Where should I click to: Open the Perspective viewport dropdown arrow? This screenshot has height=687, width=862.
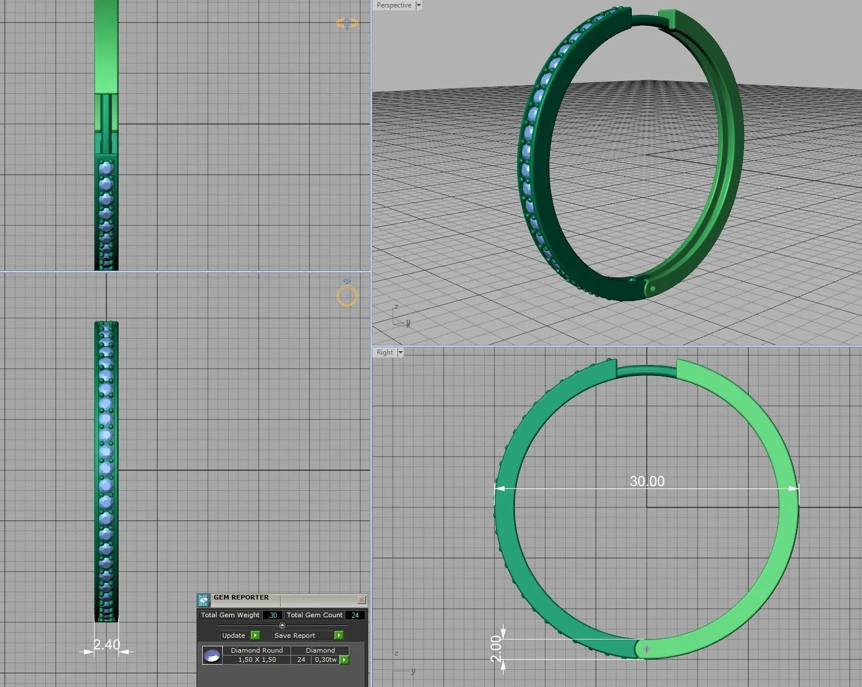tap(419, 5)
